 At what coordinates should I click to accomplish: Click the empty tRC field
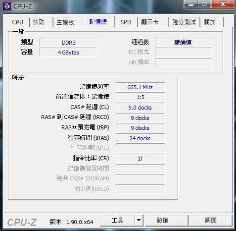[x=140, y=148]
